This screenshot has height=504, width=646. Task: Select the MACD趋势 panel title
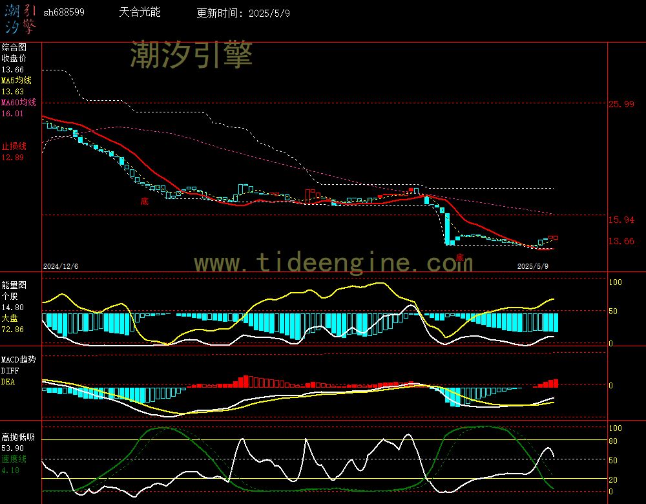point(19,359)
